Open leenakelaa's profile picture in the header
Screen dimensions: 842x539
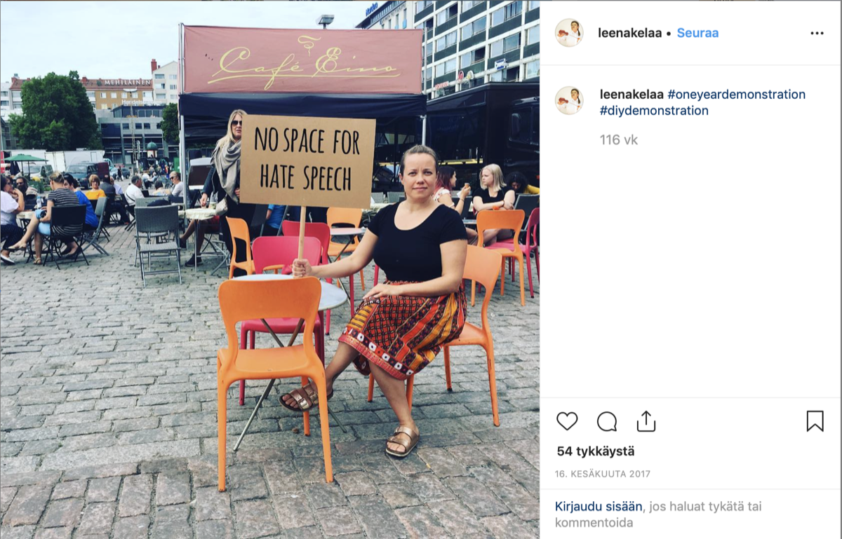tap(569, 33)
